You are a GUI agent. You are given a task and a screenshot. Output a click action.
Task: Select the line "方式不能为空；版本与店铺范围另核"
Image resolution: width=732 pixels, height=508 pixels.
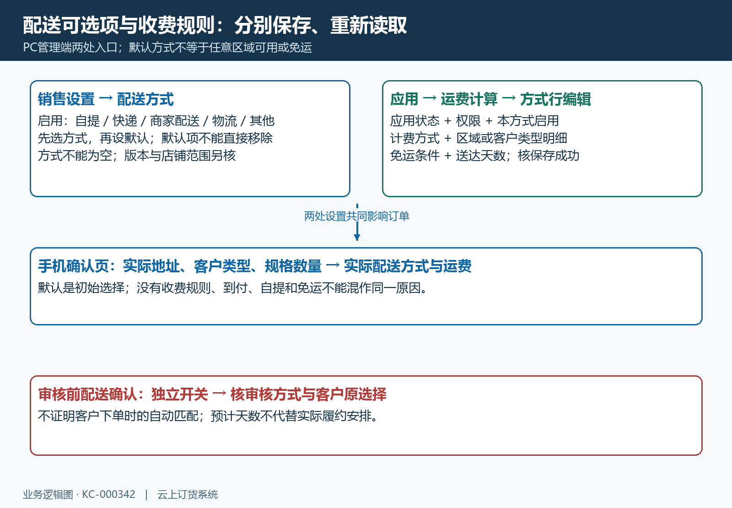pyautogui.click(x=137, y=156)
